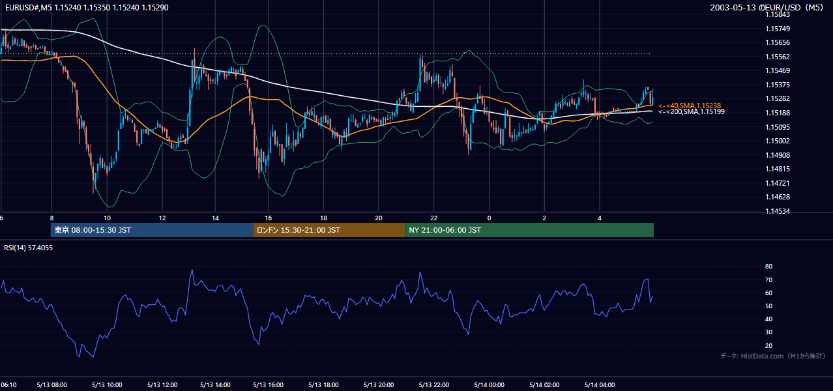Viewport: 833px width, 391px height.
Task: Click hour marker 22 under price chart
Action: [433, 218]
